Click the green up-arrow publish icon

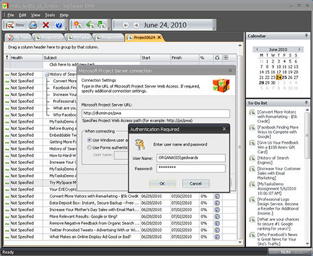tap(102, 25)
